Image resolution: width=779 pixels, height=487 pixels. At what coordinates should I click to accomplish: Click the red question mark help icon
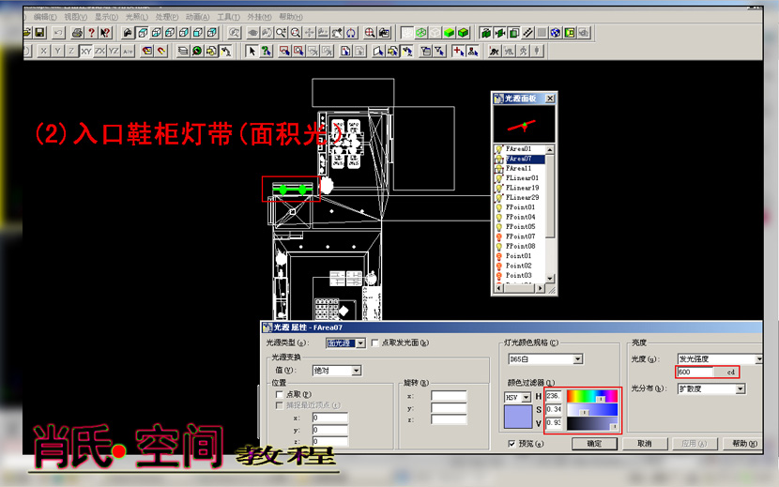click(91, 33)
